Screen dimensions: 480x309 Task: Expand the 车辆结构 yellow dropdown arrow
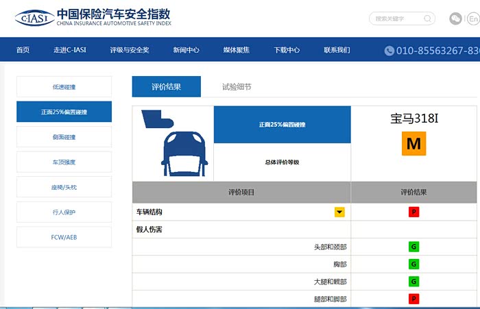pos(339,212)
